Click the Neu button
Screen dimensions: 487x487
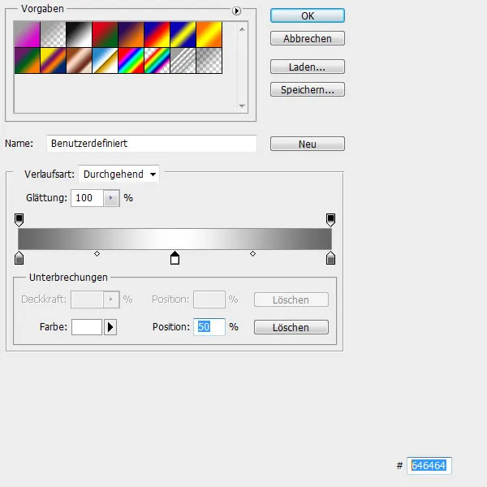click(x=307, y=144)
